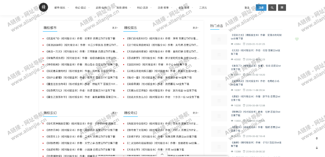The height and width of the screenshot is (157, 325).
Task: Open 《天命主宰》 book link
Action: coord(155,150)
